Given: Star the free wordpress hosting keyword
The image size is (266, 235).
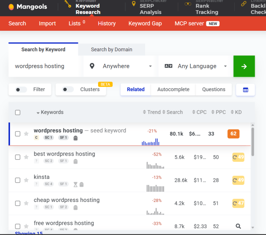Looking at the screenshot, I should pyautogui.click(x=26, y=226).
